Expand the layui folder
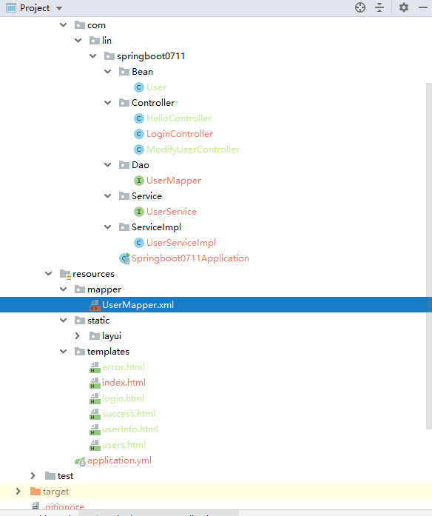The image size is (432, 516). (x=78, y=335)
